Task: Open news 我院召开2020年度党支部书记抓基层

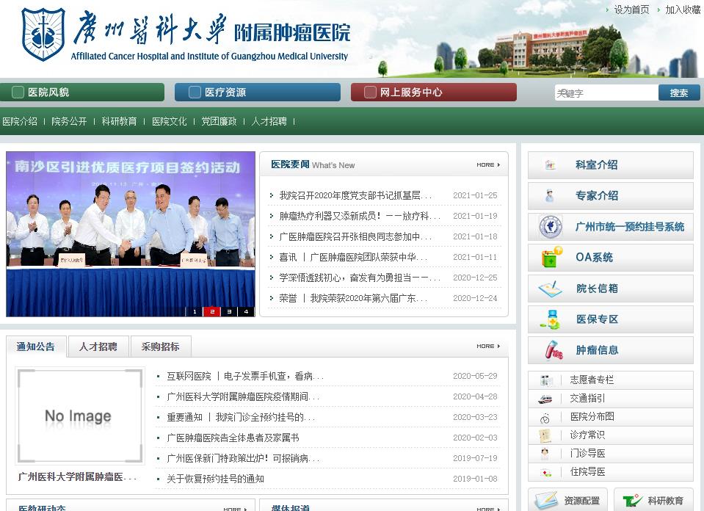Action: point(355,195)
